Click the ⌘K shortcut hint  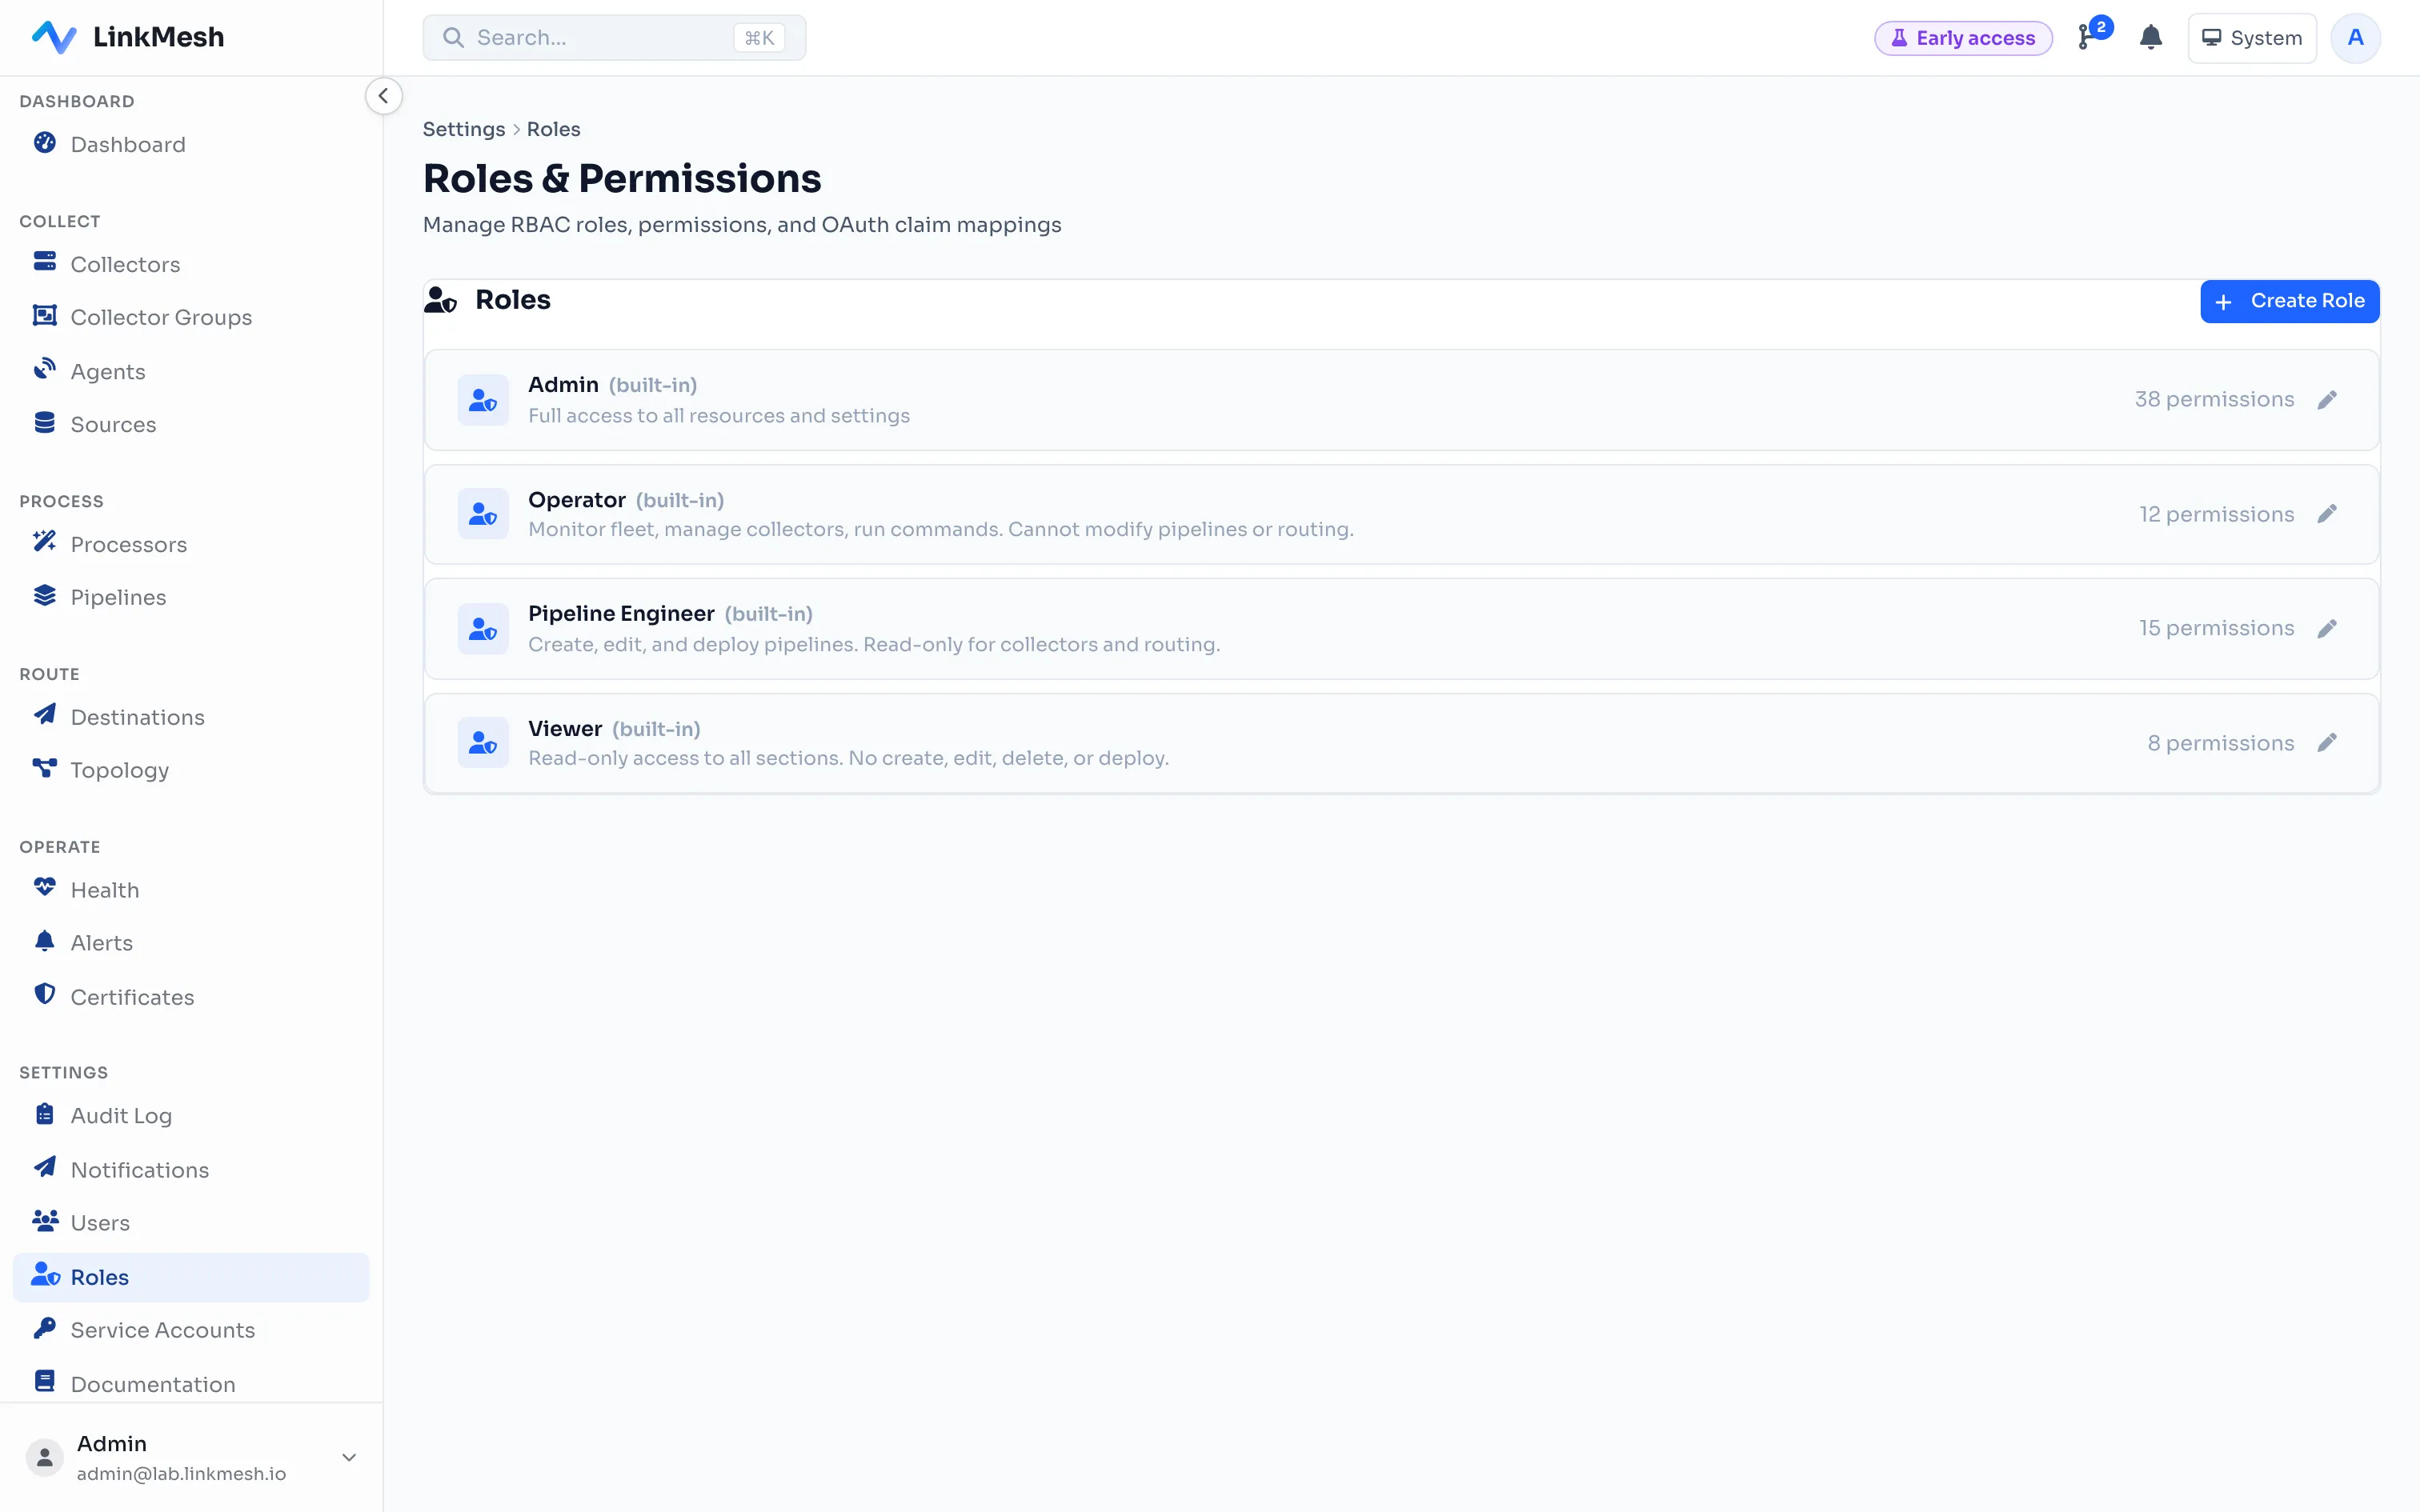click(759, 38)
